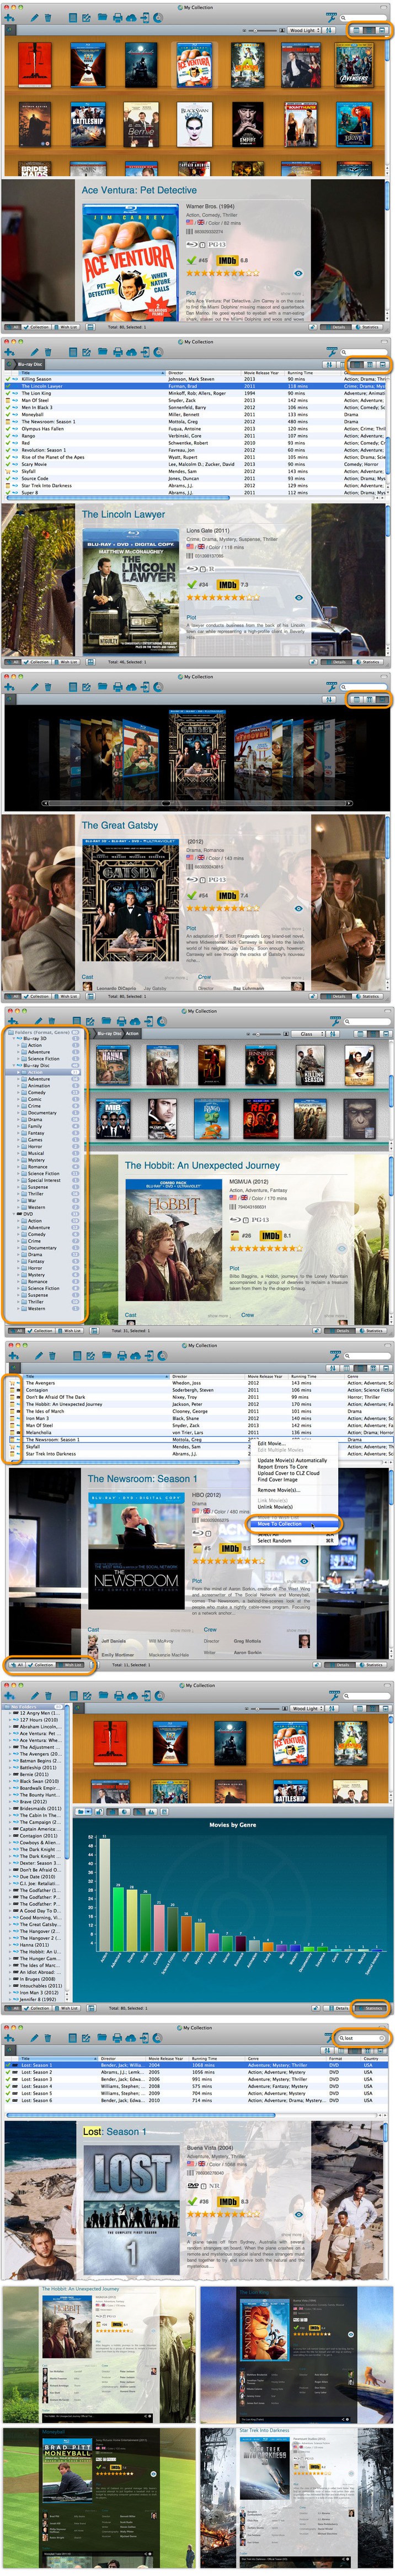The width and height of the screenshot is (395, 2576).
Task: Switch to cover flow view in Gatsby window
Action: point(382,699)
